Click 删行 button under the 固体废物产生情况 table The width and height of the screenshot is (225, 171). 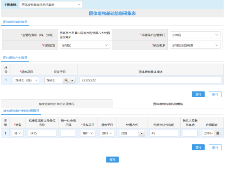click(x=215, y=94)
